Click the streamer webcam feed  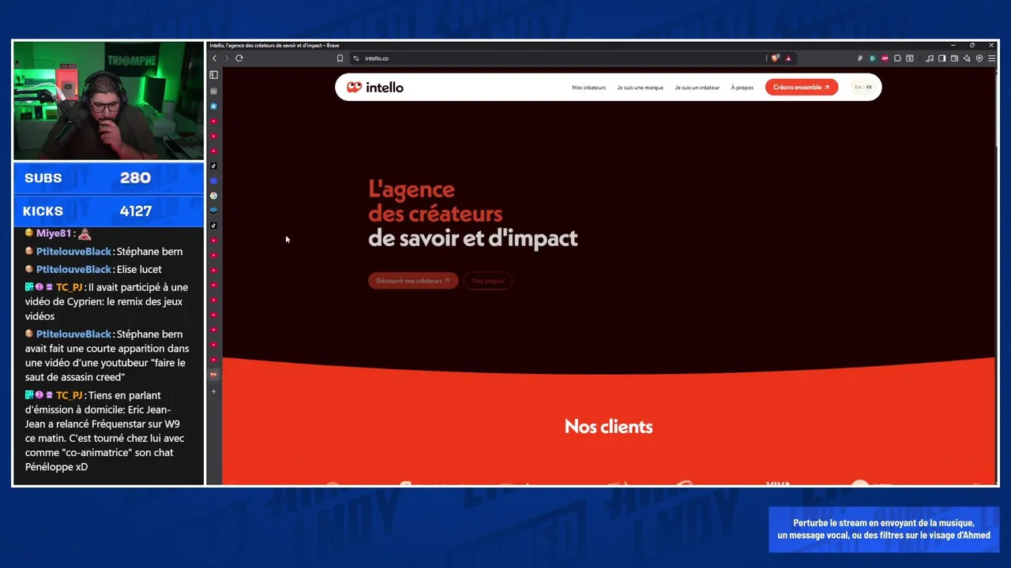pyautogui.click(x=109, y=101)
